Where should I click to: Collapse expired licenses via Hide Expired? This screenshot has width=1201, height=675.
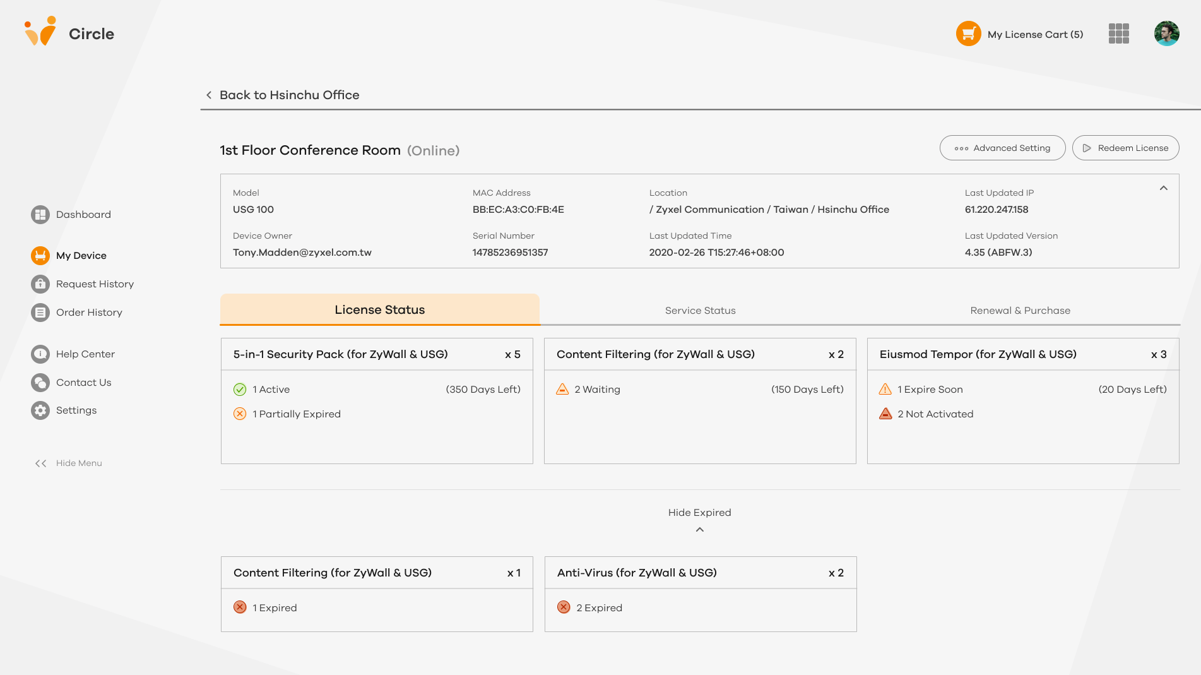pos(699,519)
